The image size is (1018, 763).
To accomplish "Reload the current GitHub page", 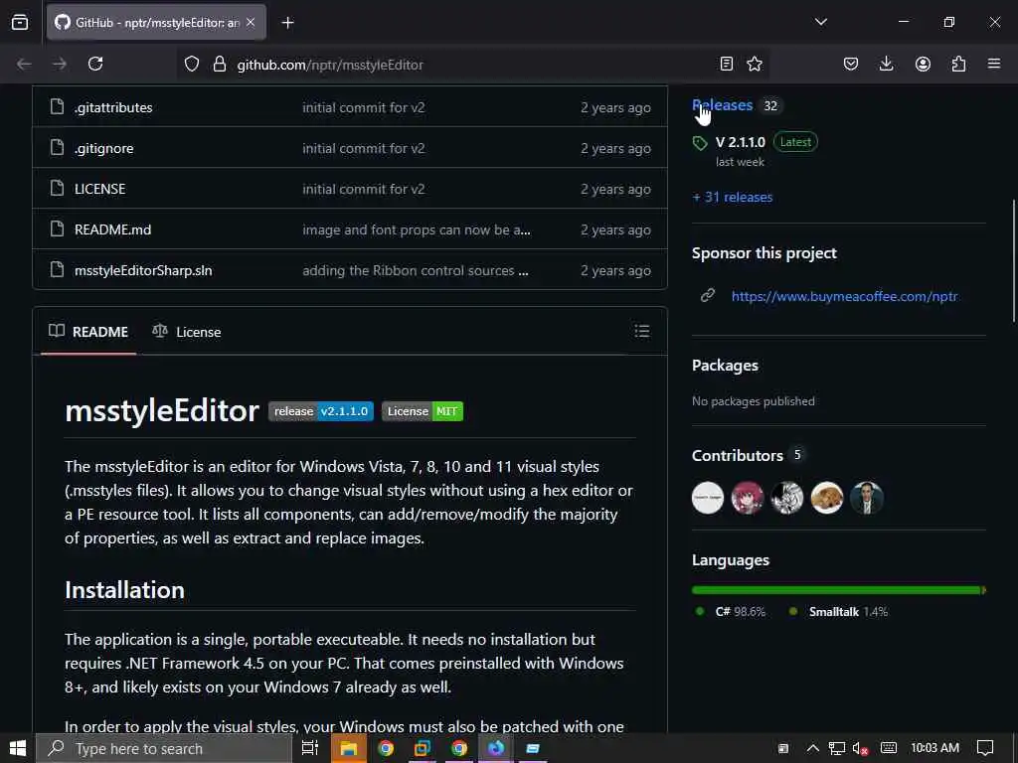I will click(95, 64).
